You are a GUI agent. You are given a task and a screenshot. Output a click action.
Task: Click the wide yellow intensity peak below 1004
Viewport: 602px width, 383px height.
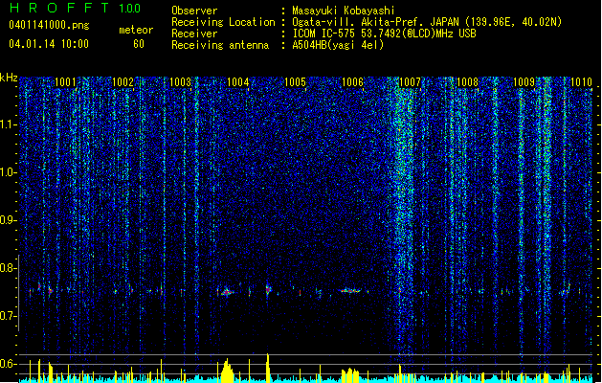[227, 371]
